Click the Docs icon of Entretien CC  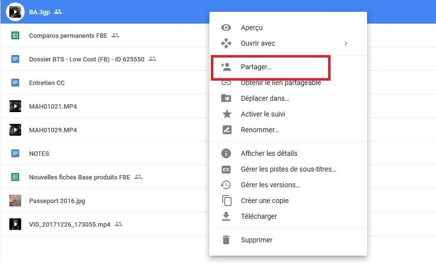coord(15,83)
